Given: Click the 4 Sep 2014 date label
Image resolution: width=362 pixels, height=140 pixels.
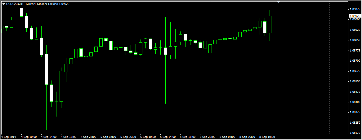Looking at the screenshot, I should [x=8, y=137].
